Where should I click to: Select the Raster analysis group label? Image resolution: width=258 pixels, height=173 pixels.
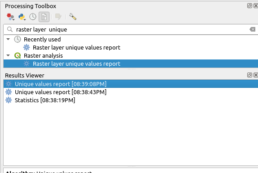point(43,56)
